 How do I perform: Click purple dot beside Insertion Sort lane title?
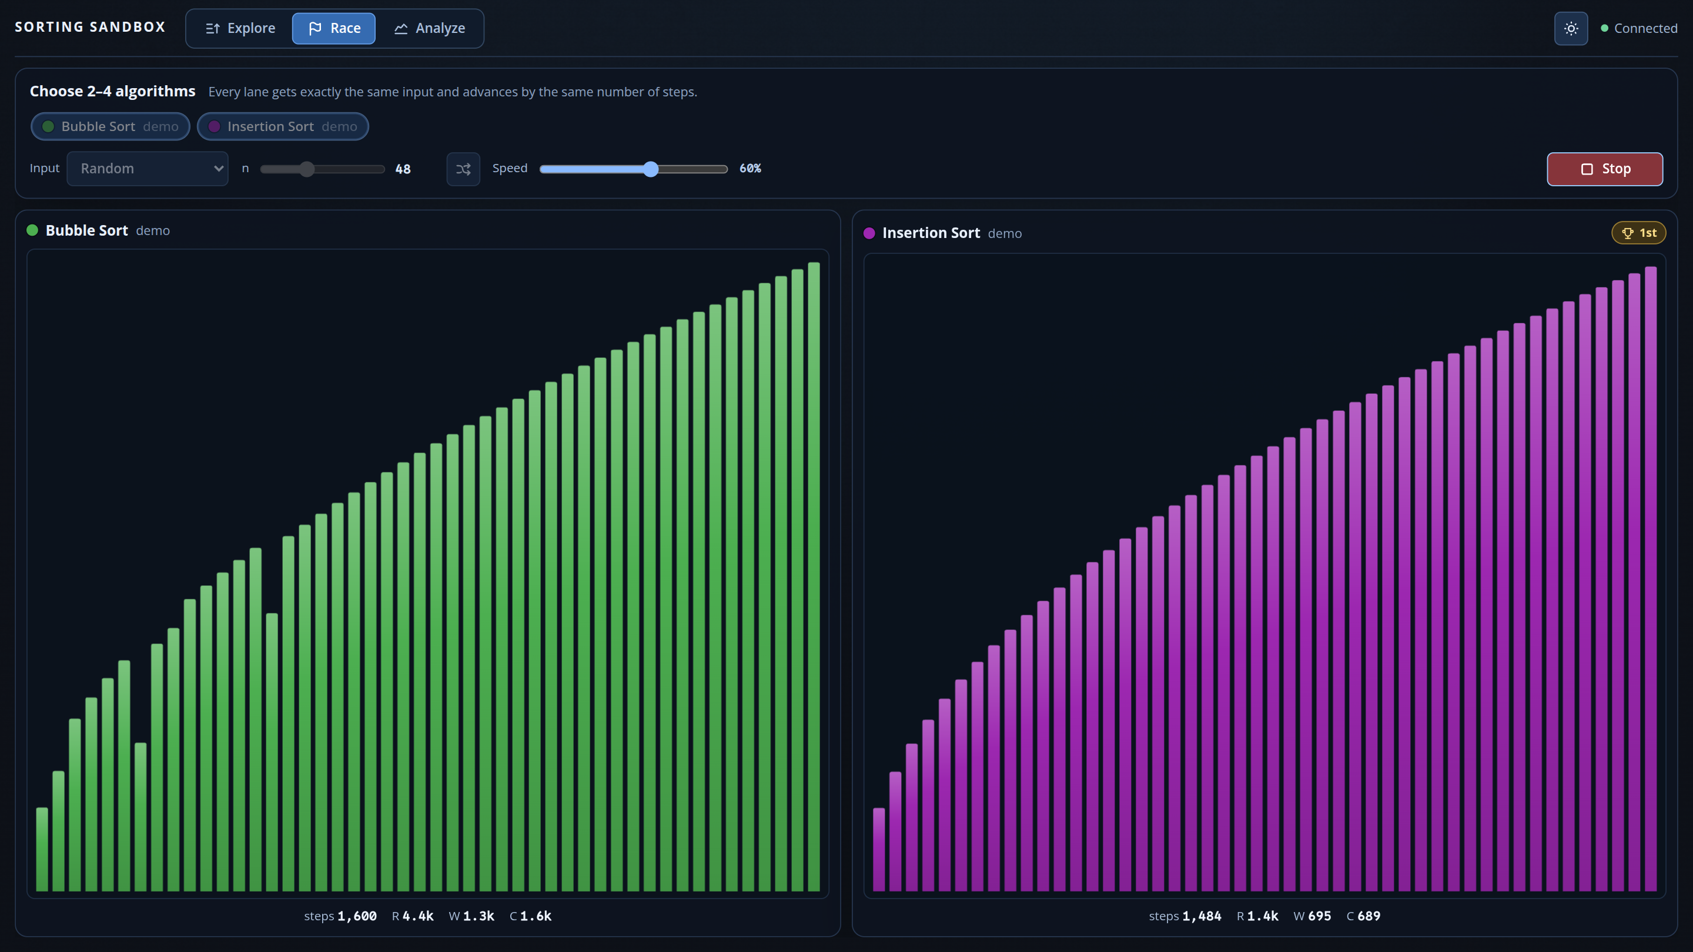point(869,233)
